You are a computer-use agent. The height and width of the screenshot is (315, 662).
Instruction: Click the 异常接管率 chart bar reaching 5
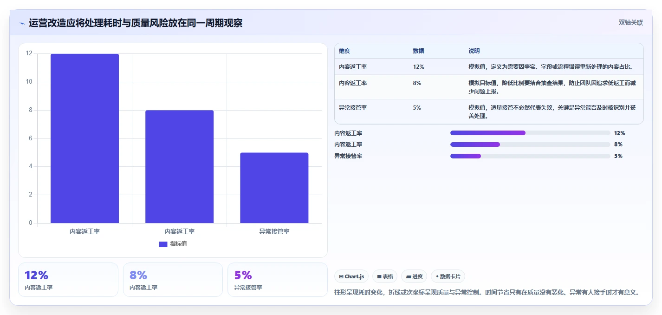point(274,188)
